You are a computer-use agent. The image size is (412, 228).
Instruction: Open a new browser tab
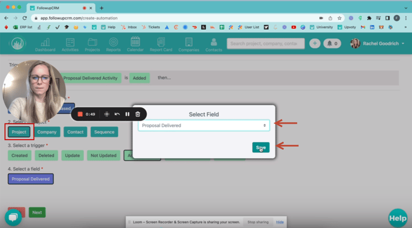(x=101, y=8)
